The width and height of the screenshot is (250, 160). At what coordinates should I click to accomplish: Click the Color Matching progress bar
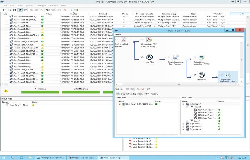[81, 92]
